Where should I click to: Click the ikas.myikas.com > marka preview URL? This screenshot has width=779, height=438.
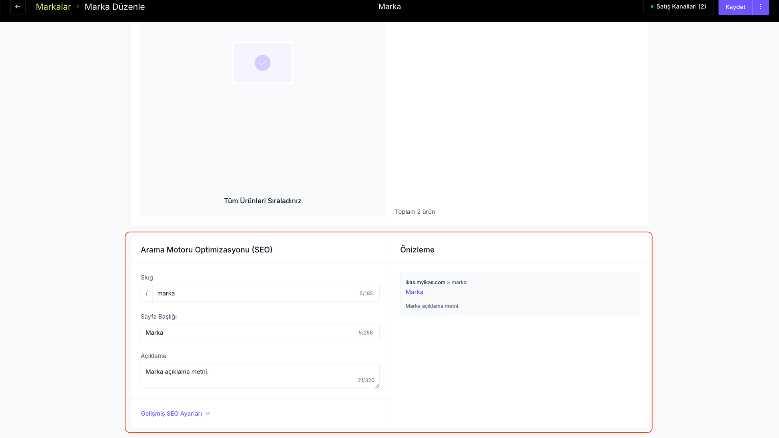(436, 282)
